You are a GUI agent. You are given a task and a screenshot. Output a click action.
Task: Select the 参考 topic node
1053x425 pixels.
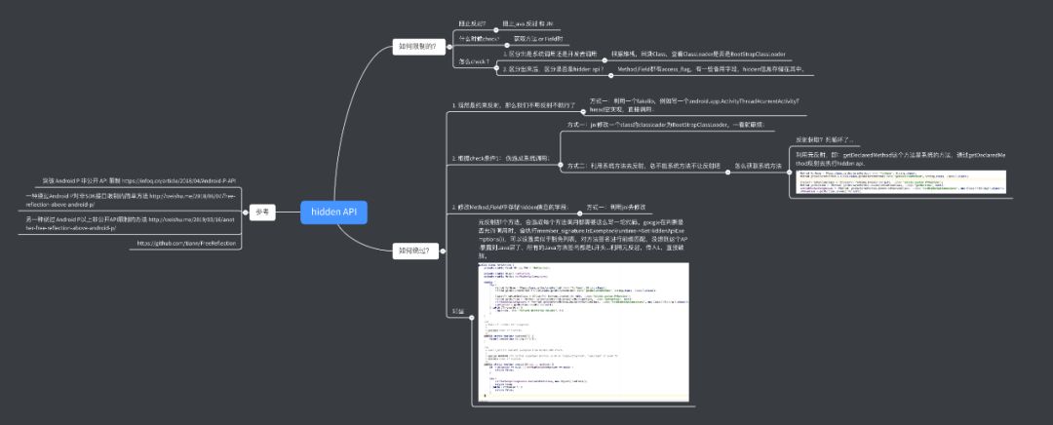pyautogui.click(x=262, y=212)
